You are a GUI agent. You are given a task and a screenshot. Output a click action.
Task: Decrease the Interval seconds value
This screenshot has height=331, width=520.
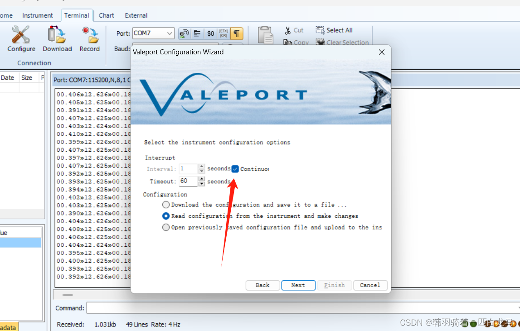point(201,171)
